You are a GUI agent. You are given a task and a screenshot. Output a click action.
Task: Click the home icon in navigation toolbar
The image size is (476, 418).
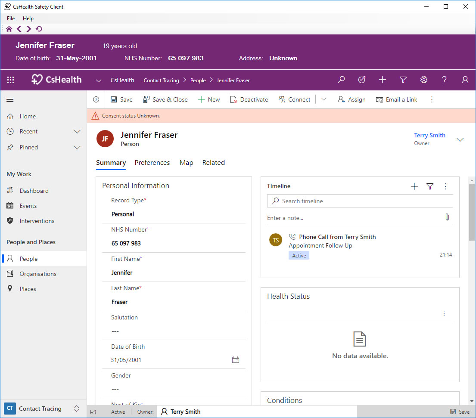click(9, 29)
